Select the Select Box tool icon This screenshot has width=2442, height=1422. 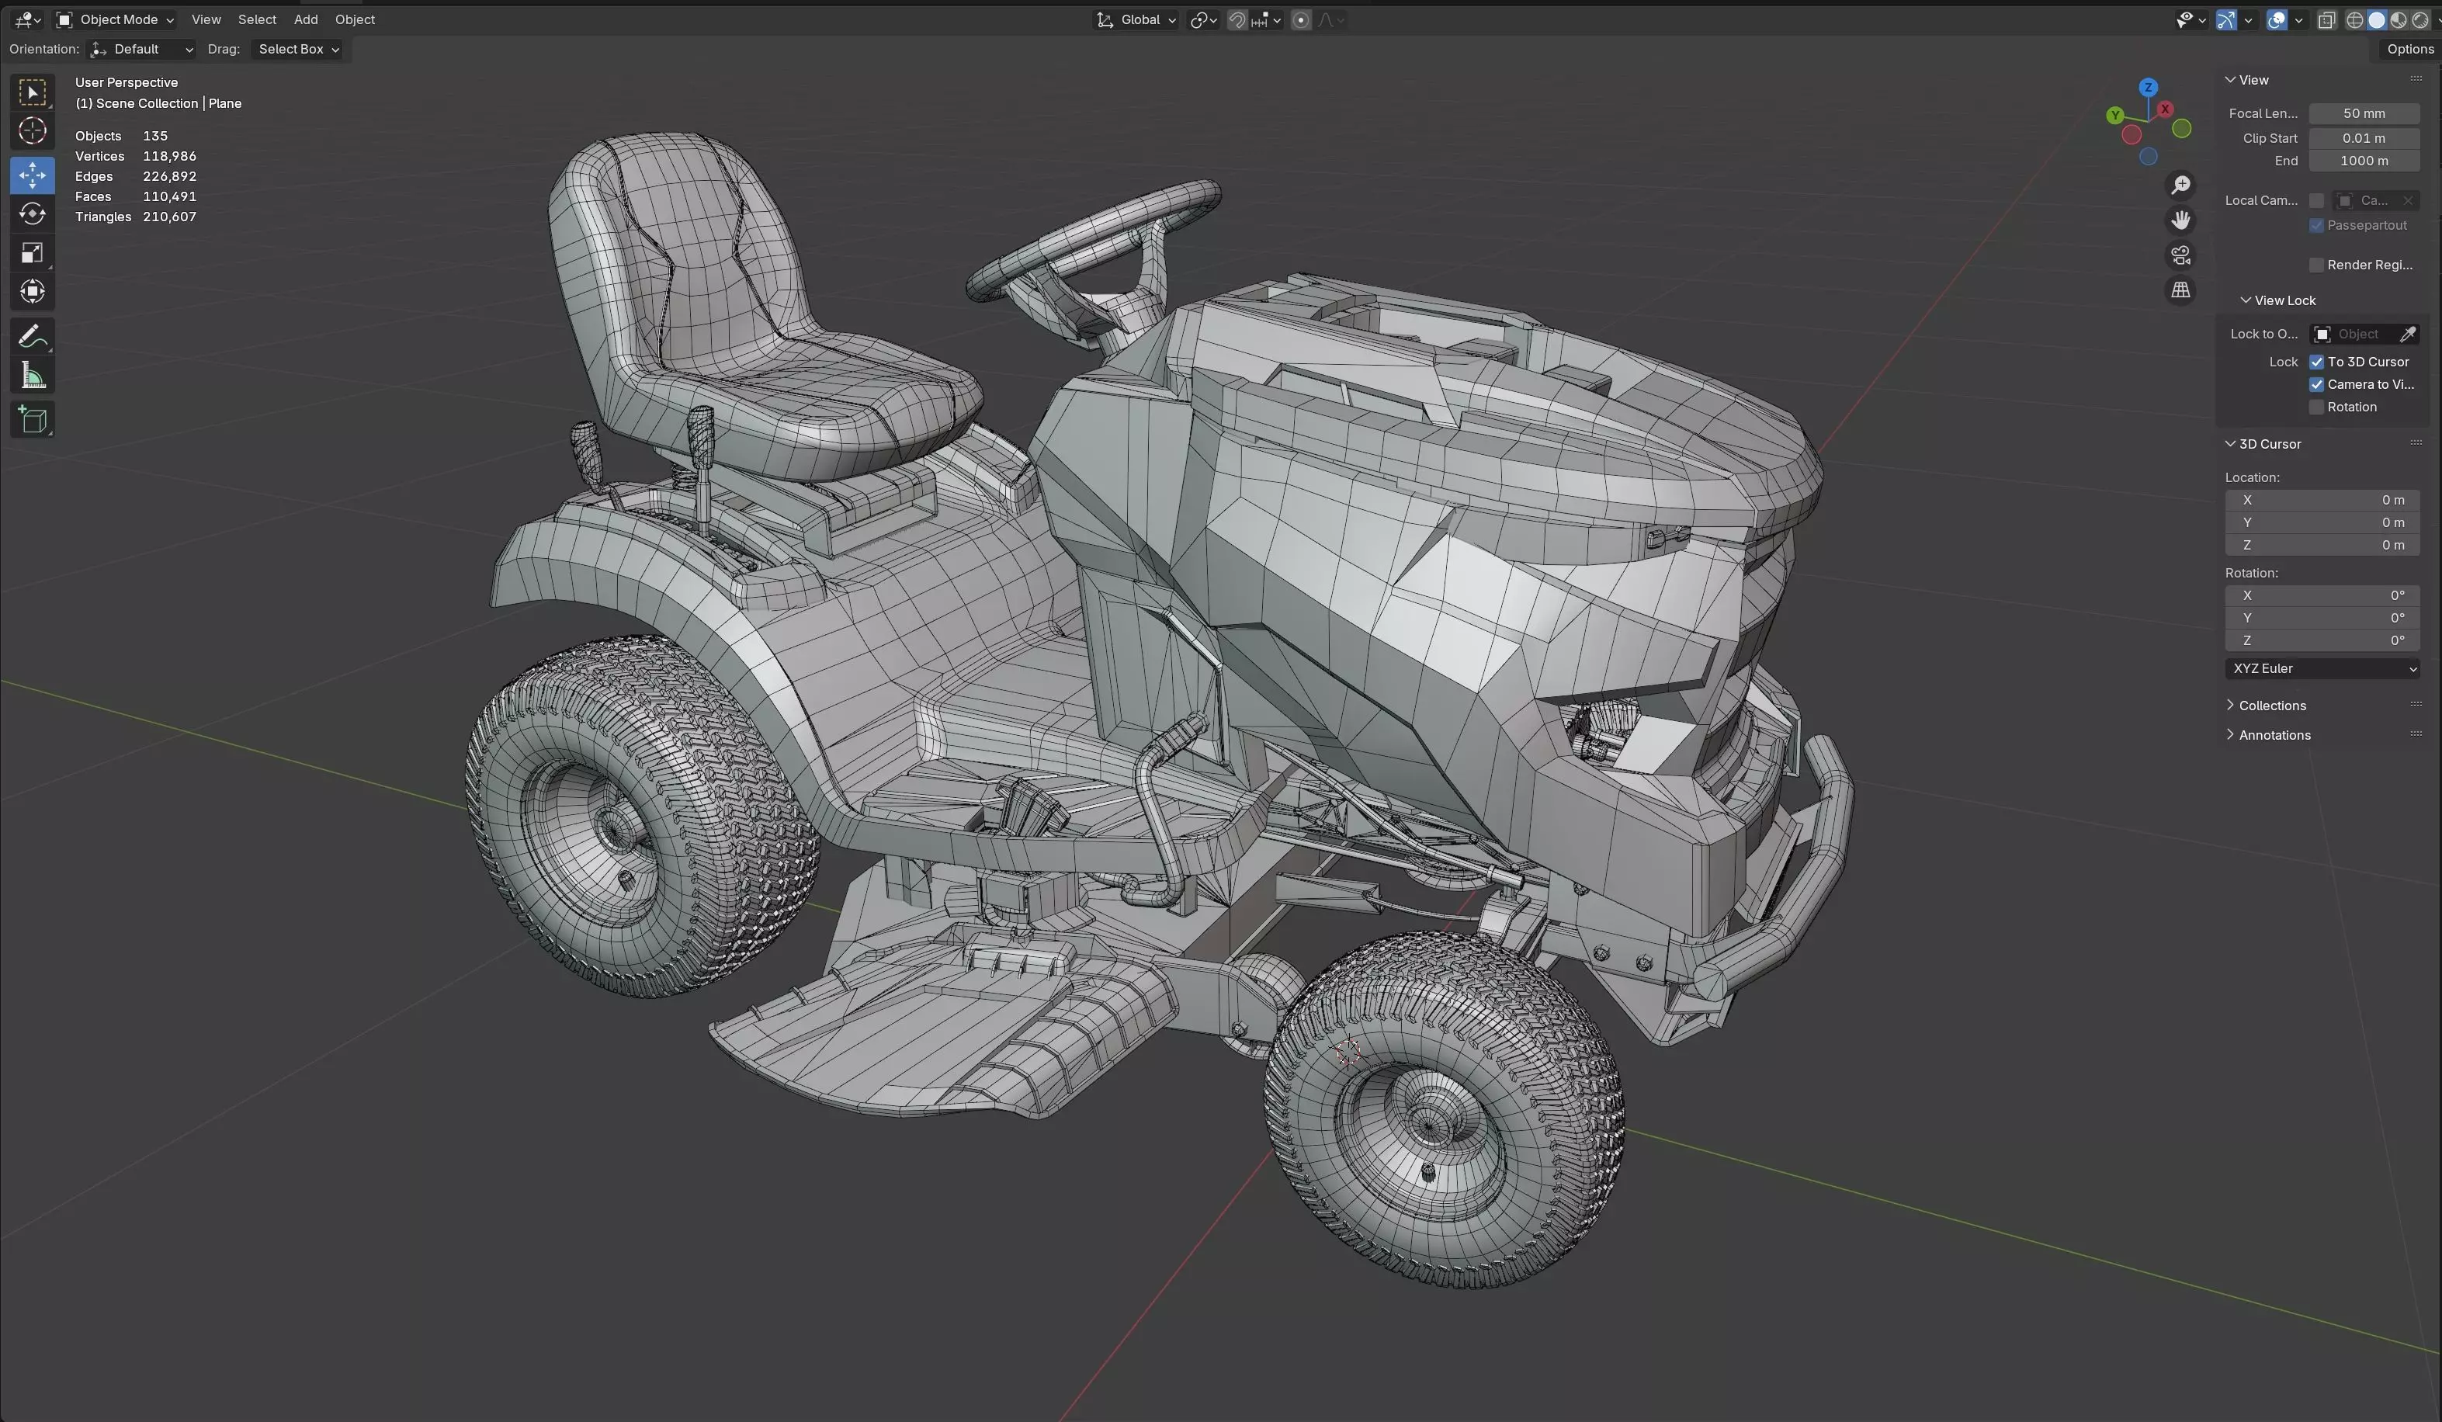32,92
